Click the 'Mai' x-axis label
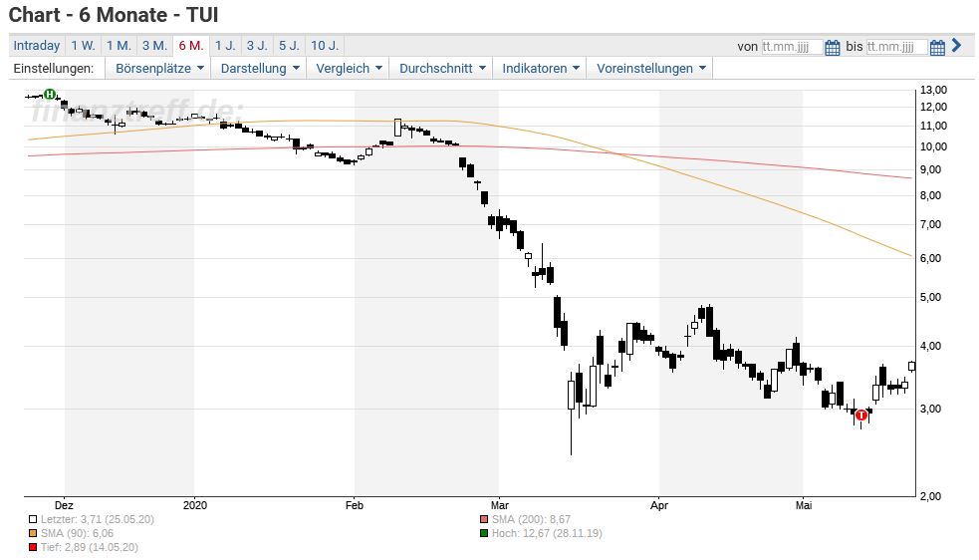This screenshot has width=979, height=560. (x=804, y=505)
